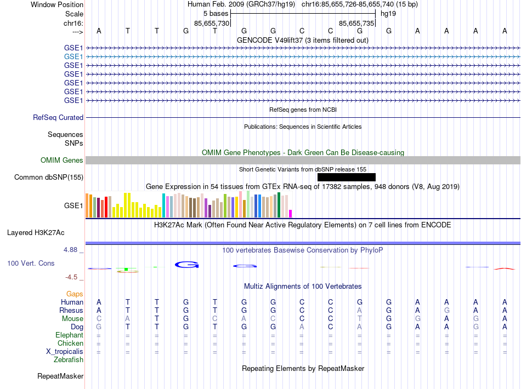Viewport: 521px width, 389px height.
Task: Click the Common dbSNP(155) track label
Action: [49, 177]
